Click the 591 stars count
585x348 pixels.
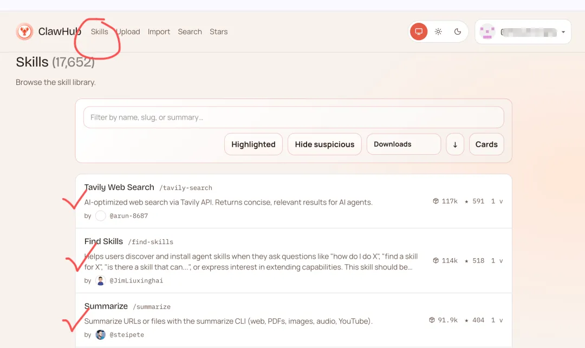(x=478, y=201)
